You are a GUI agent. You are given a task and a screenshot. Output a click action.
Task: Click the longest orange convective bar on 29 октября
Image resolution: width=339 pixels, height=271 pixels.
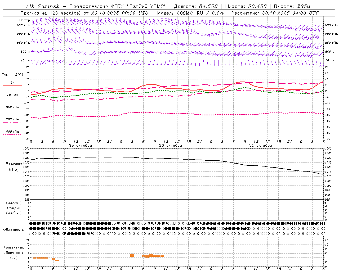(x=40, y=258)
